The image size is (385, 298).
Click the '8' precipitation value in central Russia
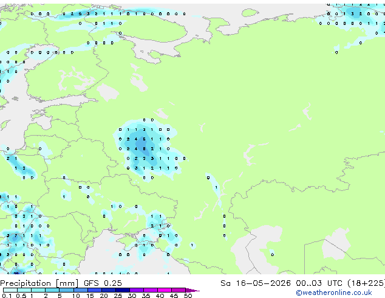tap(144, 149)
